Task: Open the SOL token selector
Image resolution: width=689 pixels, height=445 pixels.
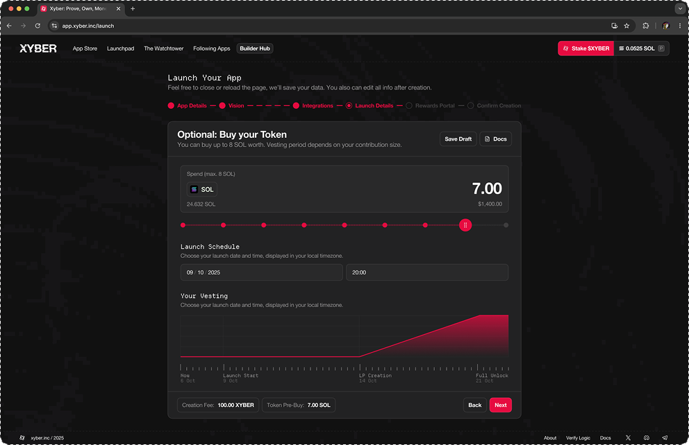Action: click(x=202, y=189)
